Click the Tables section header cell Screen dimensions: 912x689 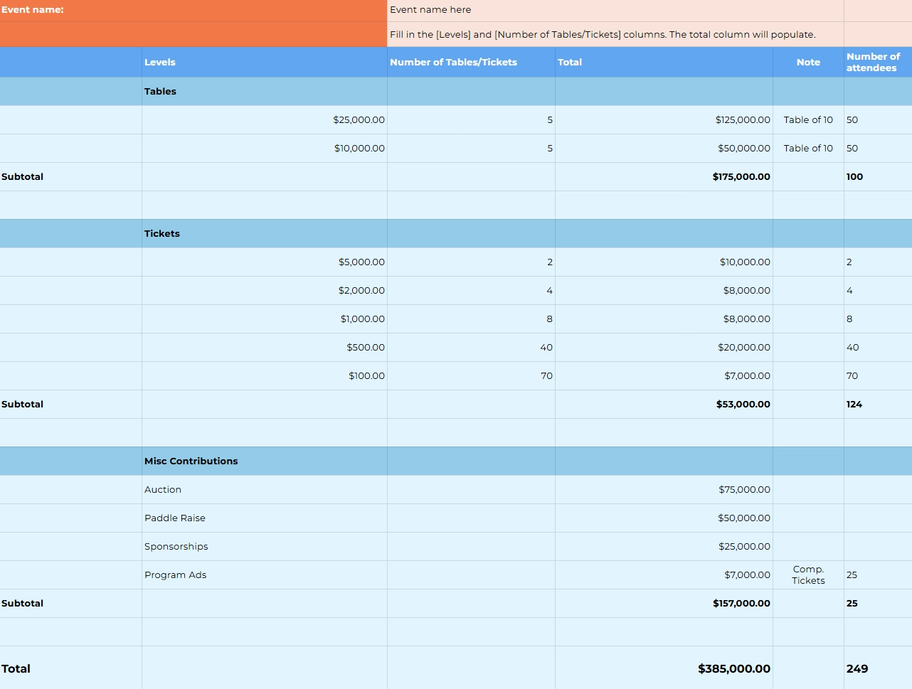[160, 91]
